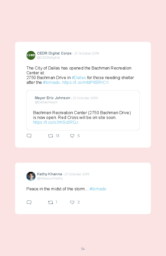Click the CEDR Digital Corps green avatar
The image size is (166, 256).
[x=31, y=55]
